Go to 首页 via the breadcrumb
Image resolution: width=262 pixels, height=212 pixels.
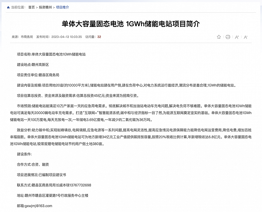point(31,7)
